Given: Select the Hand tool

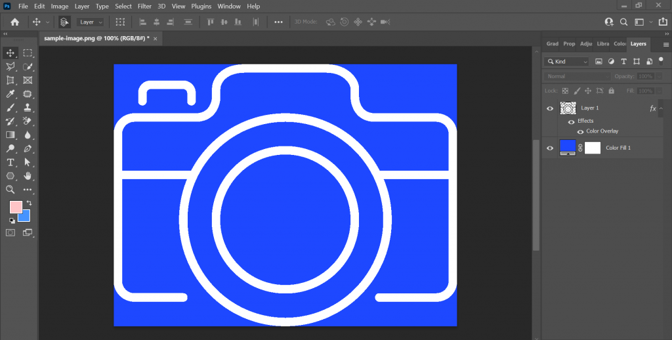Looking at the screenshot, I should click(28, 176).
